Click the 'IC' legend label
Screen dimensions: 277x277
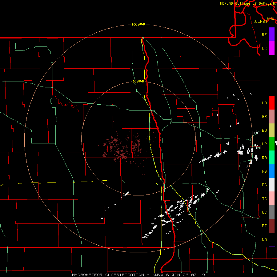coord(264,199)
